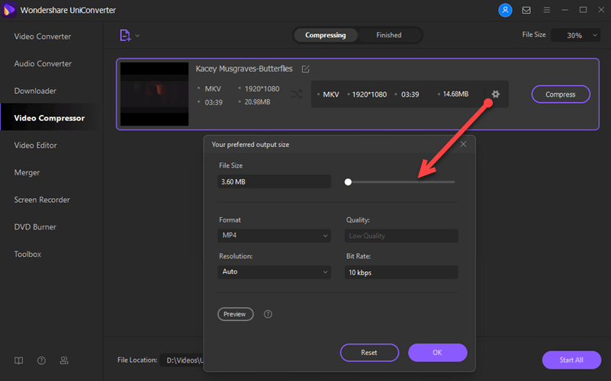Click the Low Quality field
The height and width of the screenshot is (381, 611).
[401, 235]
